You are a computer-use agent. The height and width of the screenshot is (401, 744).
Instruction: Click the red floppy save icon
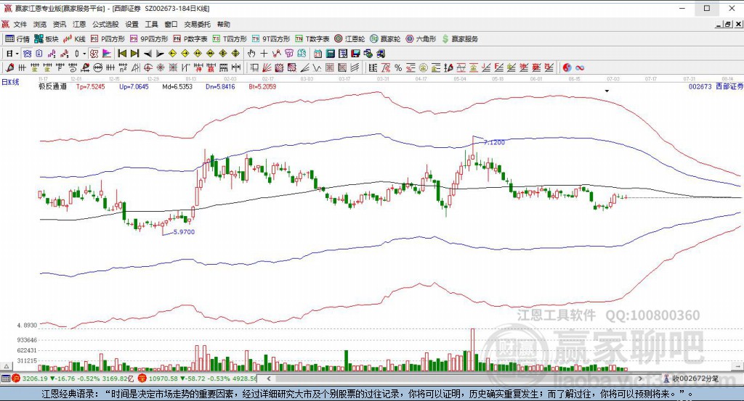[355, 54]
